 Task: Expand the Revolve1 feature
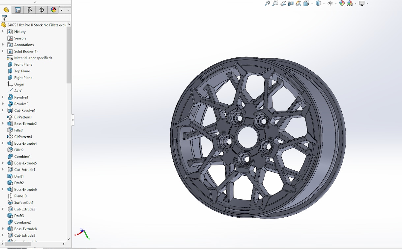[3, 97]
